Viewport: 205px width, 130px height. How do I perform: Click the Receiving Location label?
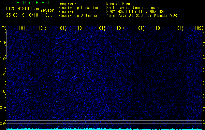pos(79,7)
